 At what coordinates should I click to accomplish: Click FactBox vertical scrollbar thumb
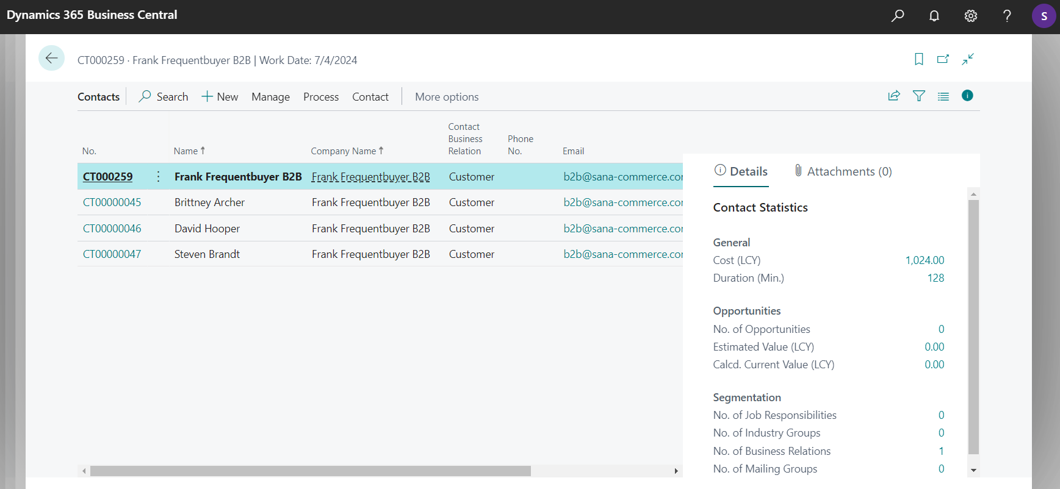pos(973,327)
